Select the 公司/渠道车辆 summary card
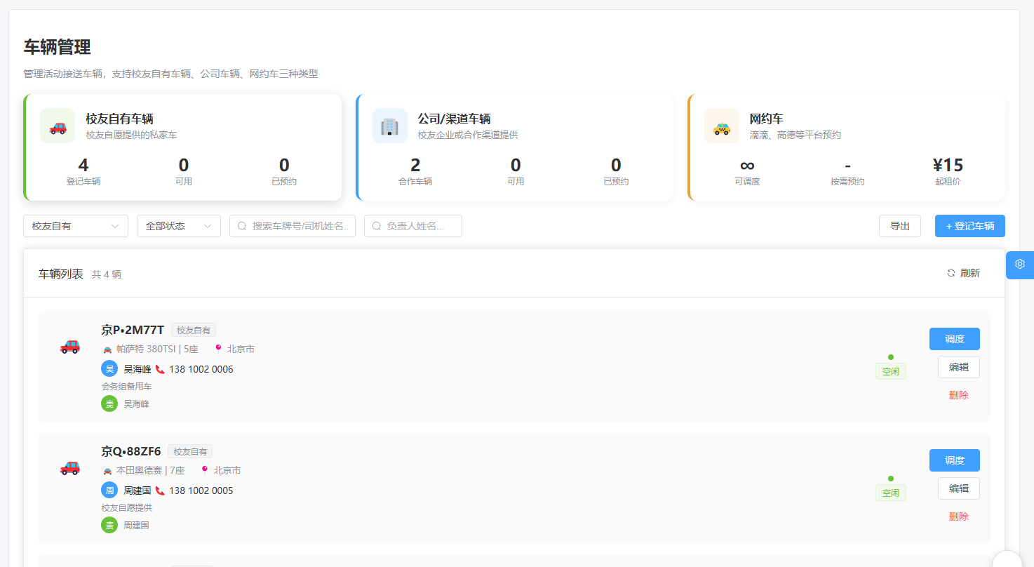This screenshot has height=567, width=1034. 515,147
